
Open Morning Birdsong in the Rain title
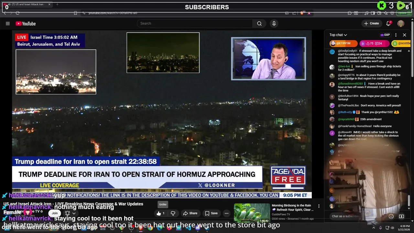293,207
